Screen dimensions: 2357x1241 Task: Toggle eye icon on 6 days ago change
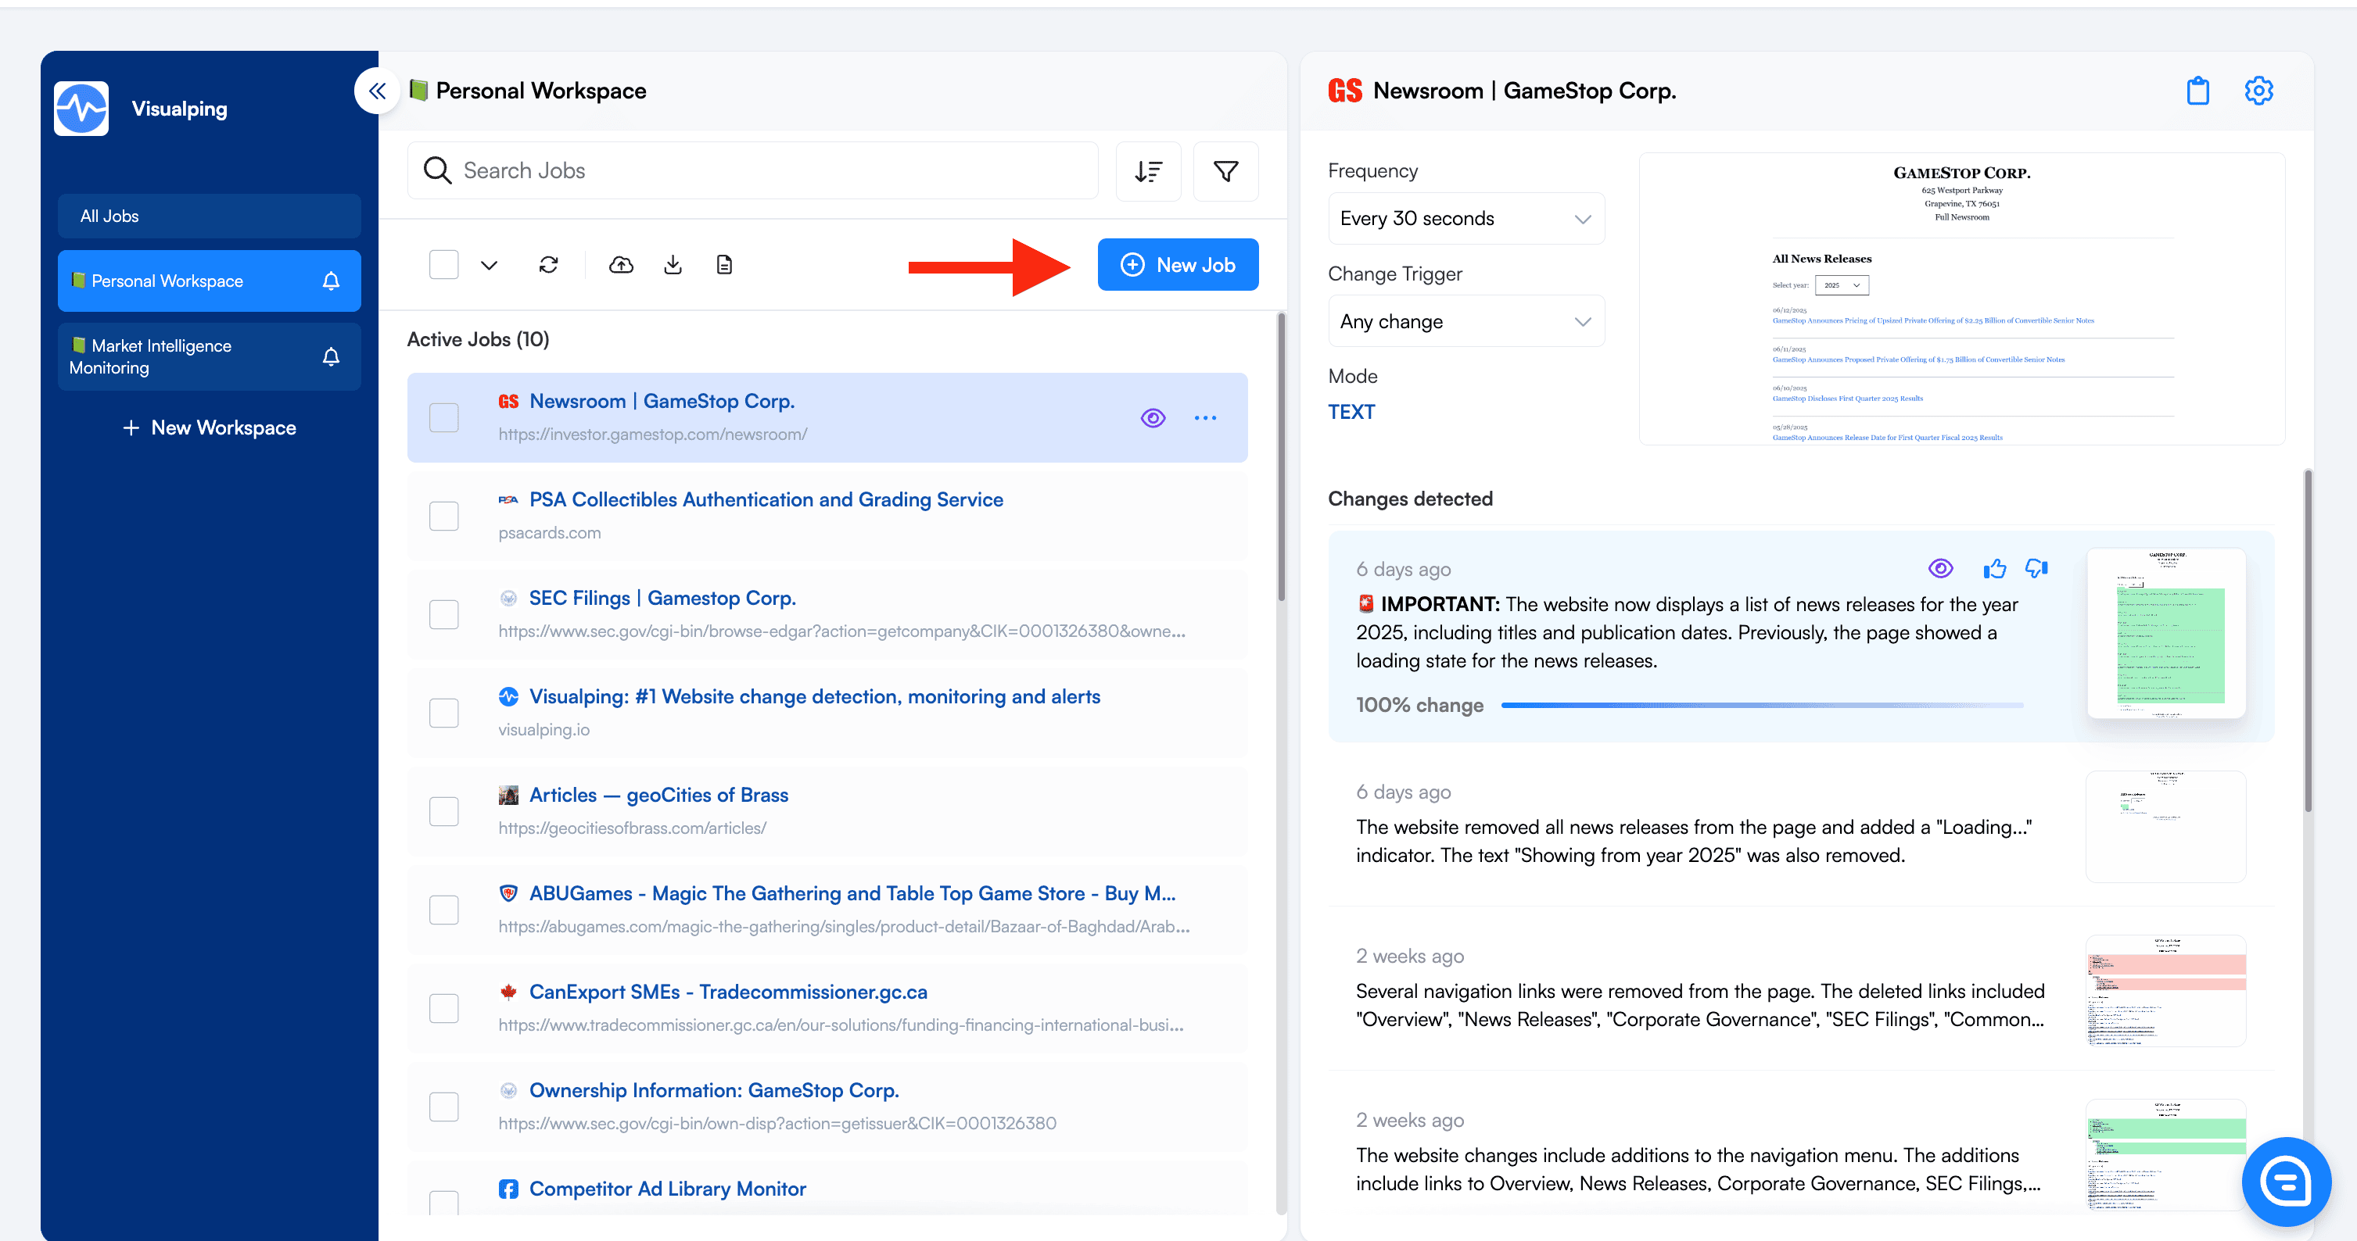pos(1941,569)
